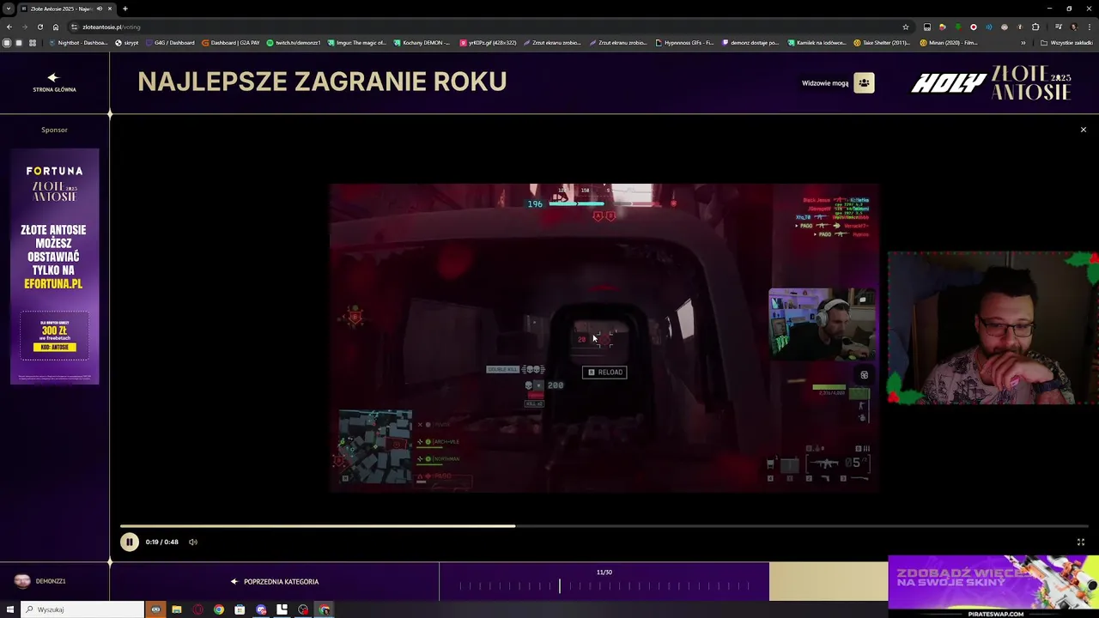This screenshot has height=618, width=1099.
Task: Open File Explorer from the taskbar
Action: 177,609
